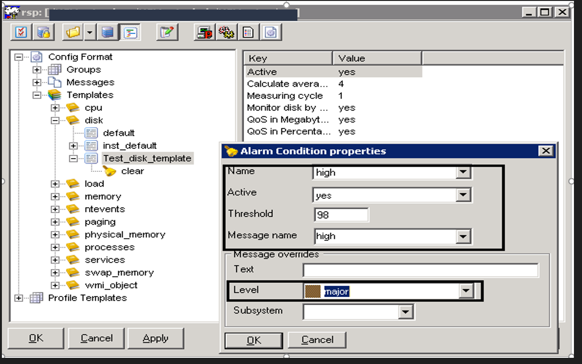The width and height of the screenshot is (582, 364).
Task: Select the clear alarm tree item
Action: (x=132, y=171)
